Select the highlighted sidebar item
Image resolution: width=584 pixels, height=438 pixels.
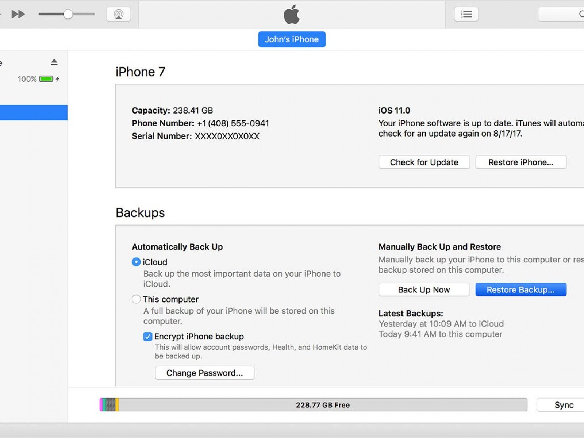(34, 113)
